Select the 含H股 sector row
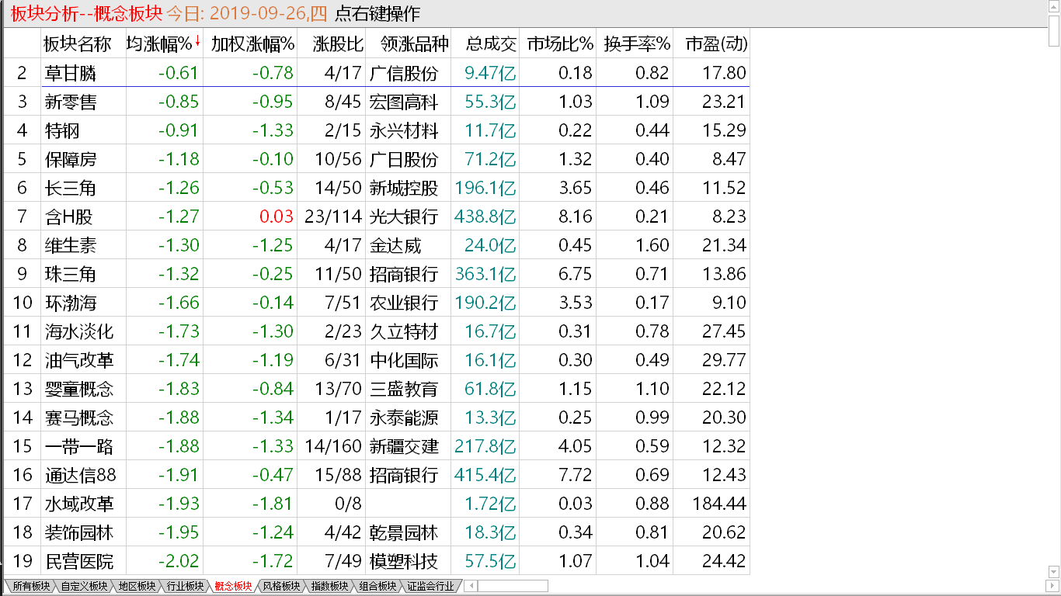This screenshot has height=596, width=1061. pyautogui.click(x=377, y=217)
